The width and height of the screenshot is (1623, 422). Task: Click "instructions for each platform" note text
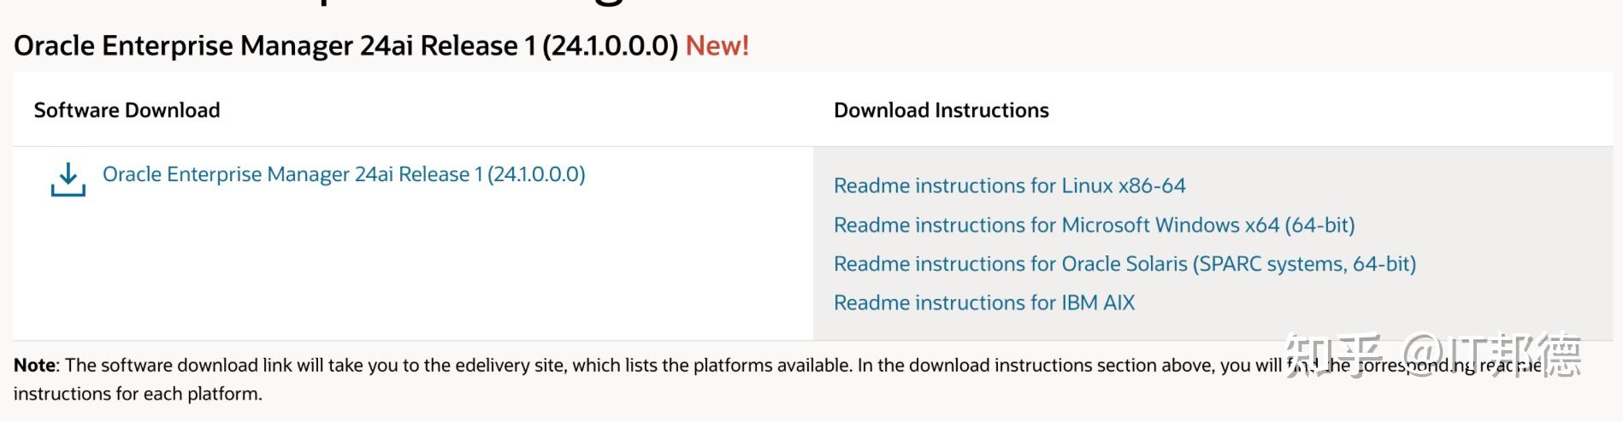click(137, 394)
